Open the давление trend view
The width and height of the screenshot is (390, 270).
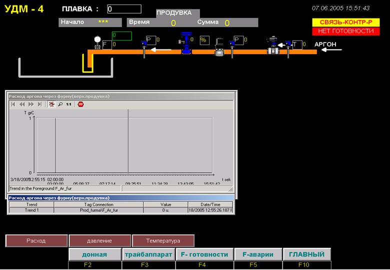pos(99,240)
